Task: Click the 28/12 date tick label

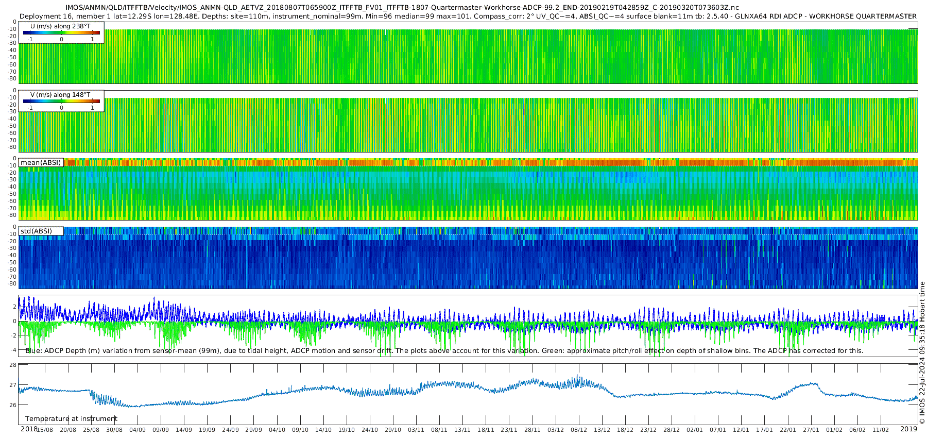Action: tap(672, 430)
